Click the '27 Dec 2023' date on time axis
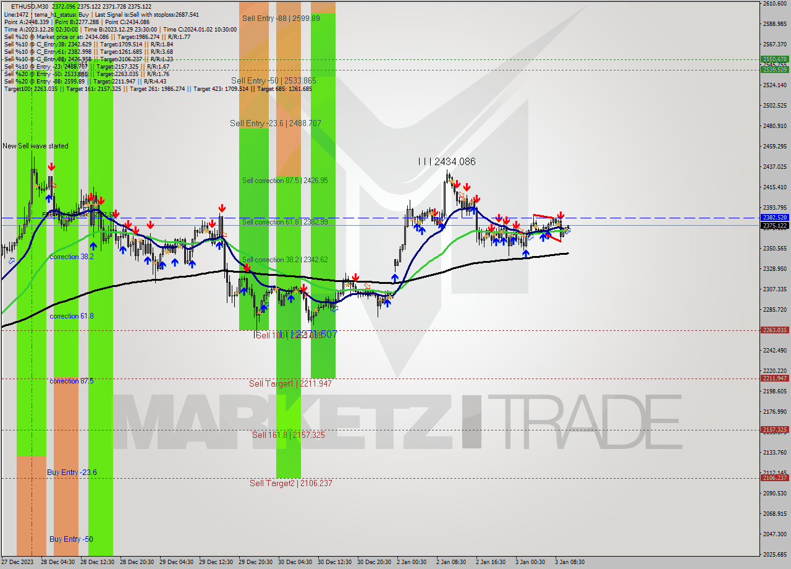This screenshot has width=791, height=569. [x=17, y=562]
